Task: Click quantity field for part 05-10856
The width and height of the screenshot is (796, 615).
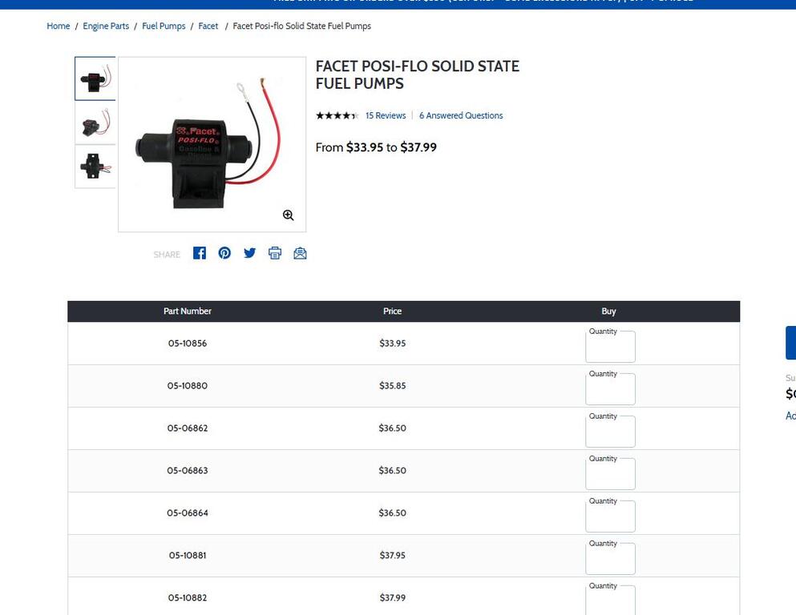Action: point(610,347)
